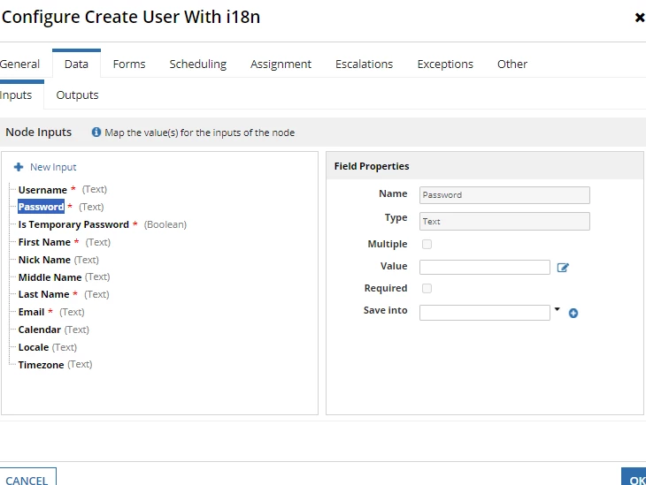Select the Is Temporary Password input
Screen dimensions: 646x485
point(102,224)
